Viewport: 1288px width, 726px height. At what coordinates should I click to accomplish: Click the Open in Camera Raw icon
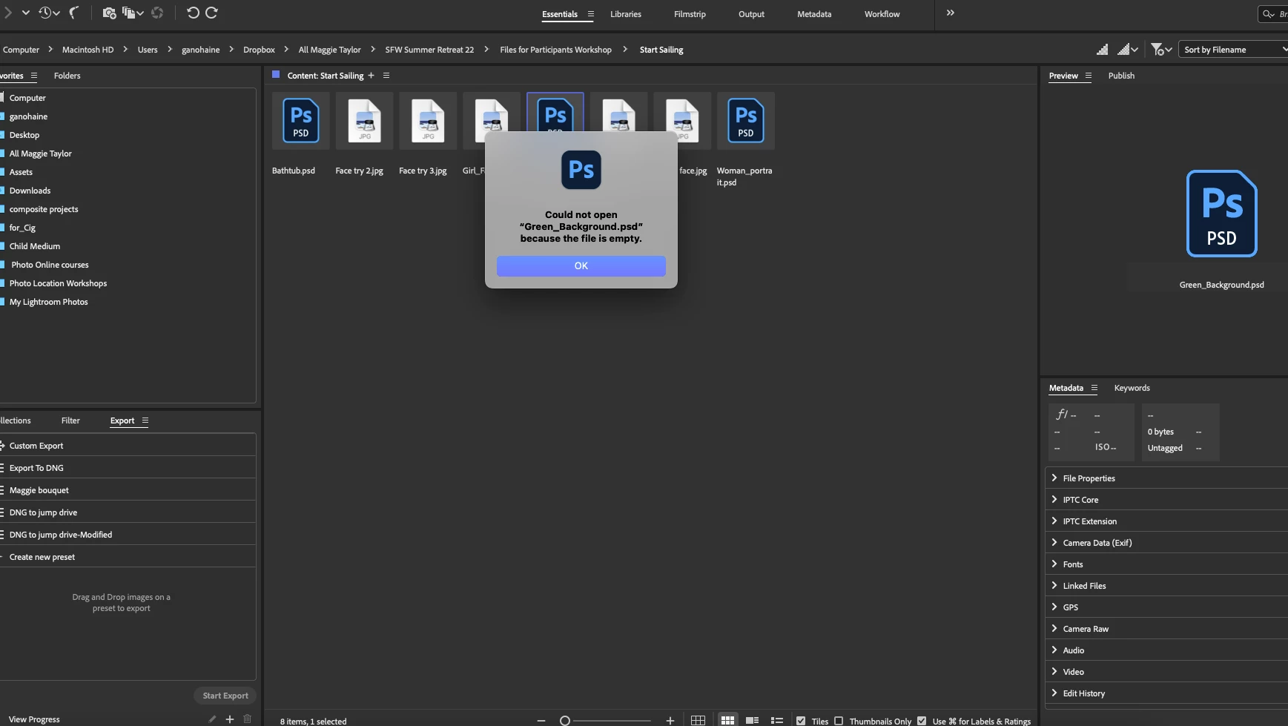(x=157, y=13)
